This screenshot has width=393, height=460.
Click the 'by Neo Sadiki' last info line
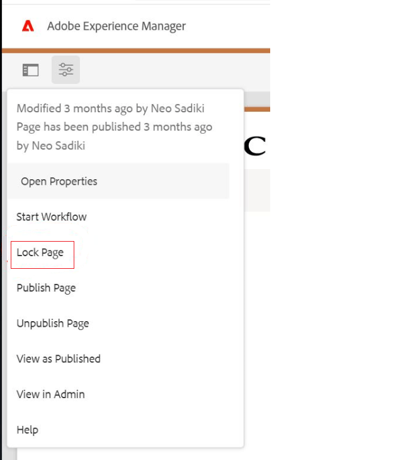tap(51, 146)
